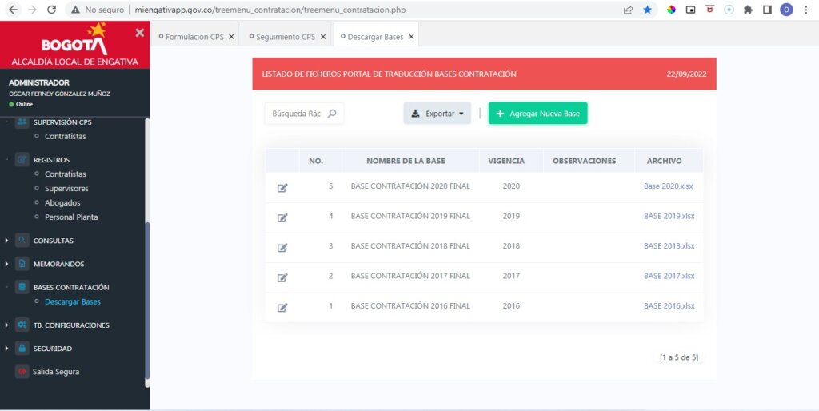Click the Registros sidebar icon
This screenshot has height=411, width=819.
[x=22, y=159]
